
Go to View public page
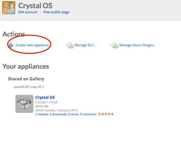[x=56, y=12]
